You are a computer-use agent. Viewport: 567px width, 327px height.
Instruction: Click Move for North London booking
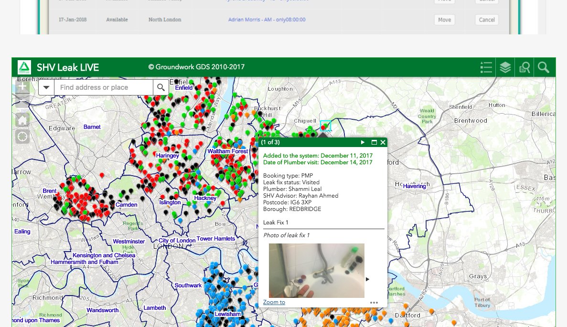click(444, 20)
